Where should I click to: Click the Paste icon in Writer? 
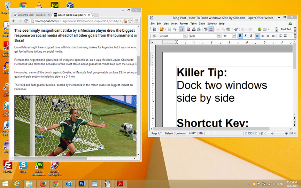(228, 29)
